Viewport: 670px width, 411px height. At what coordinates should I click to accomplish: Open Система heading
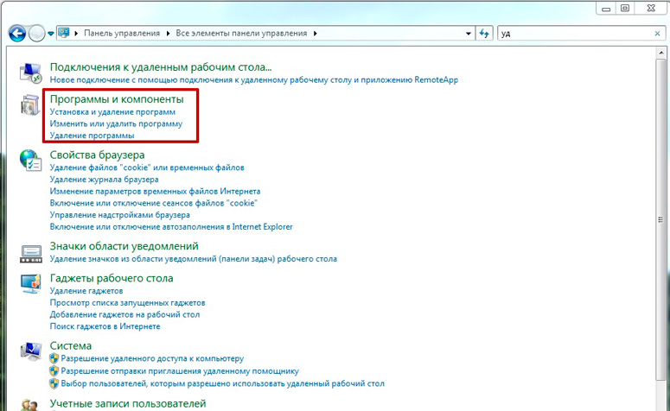pyautogui.click(x=71, y=345)
